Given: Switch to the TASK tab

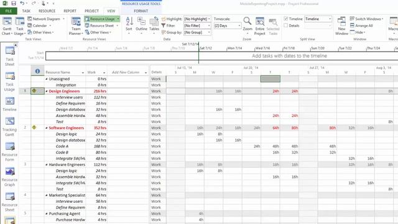Looking at the screenshot, I should [26, 11].
